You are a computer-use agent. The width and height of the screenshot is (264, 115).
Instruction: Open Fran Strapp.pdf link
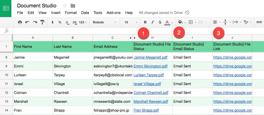[x=146, y=110]
